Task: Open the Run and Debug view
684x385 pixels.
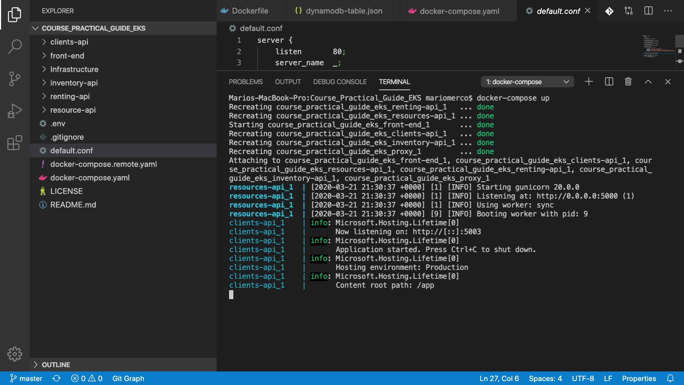Action: (x=15, y=111)
